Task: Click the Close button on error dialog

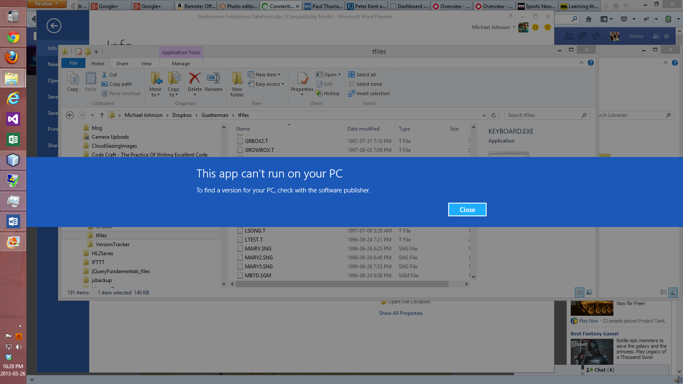Action: pyautogui.click(x=467, y=209)
